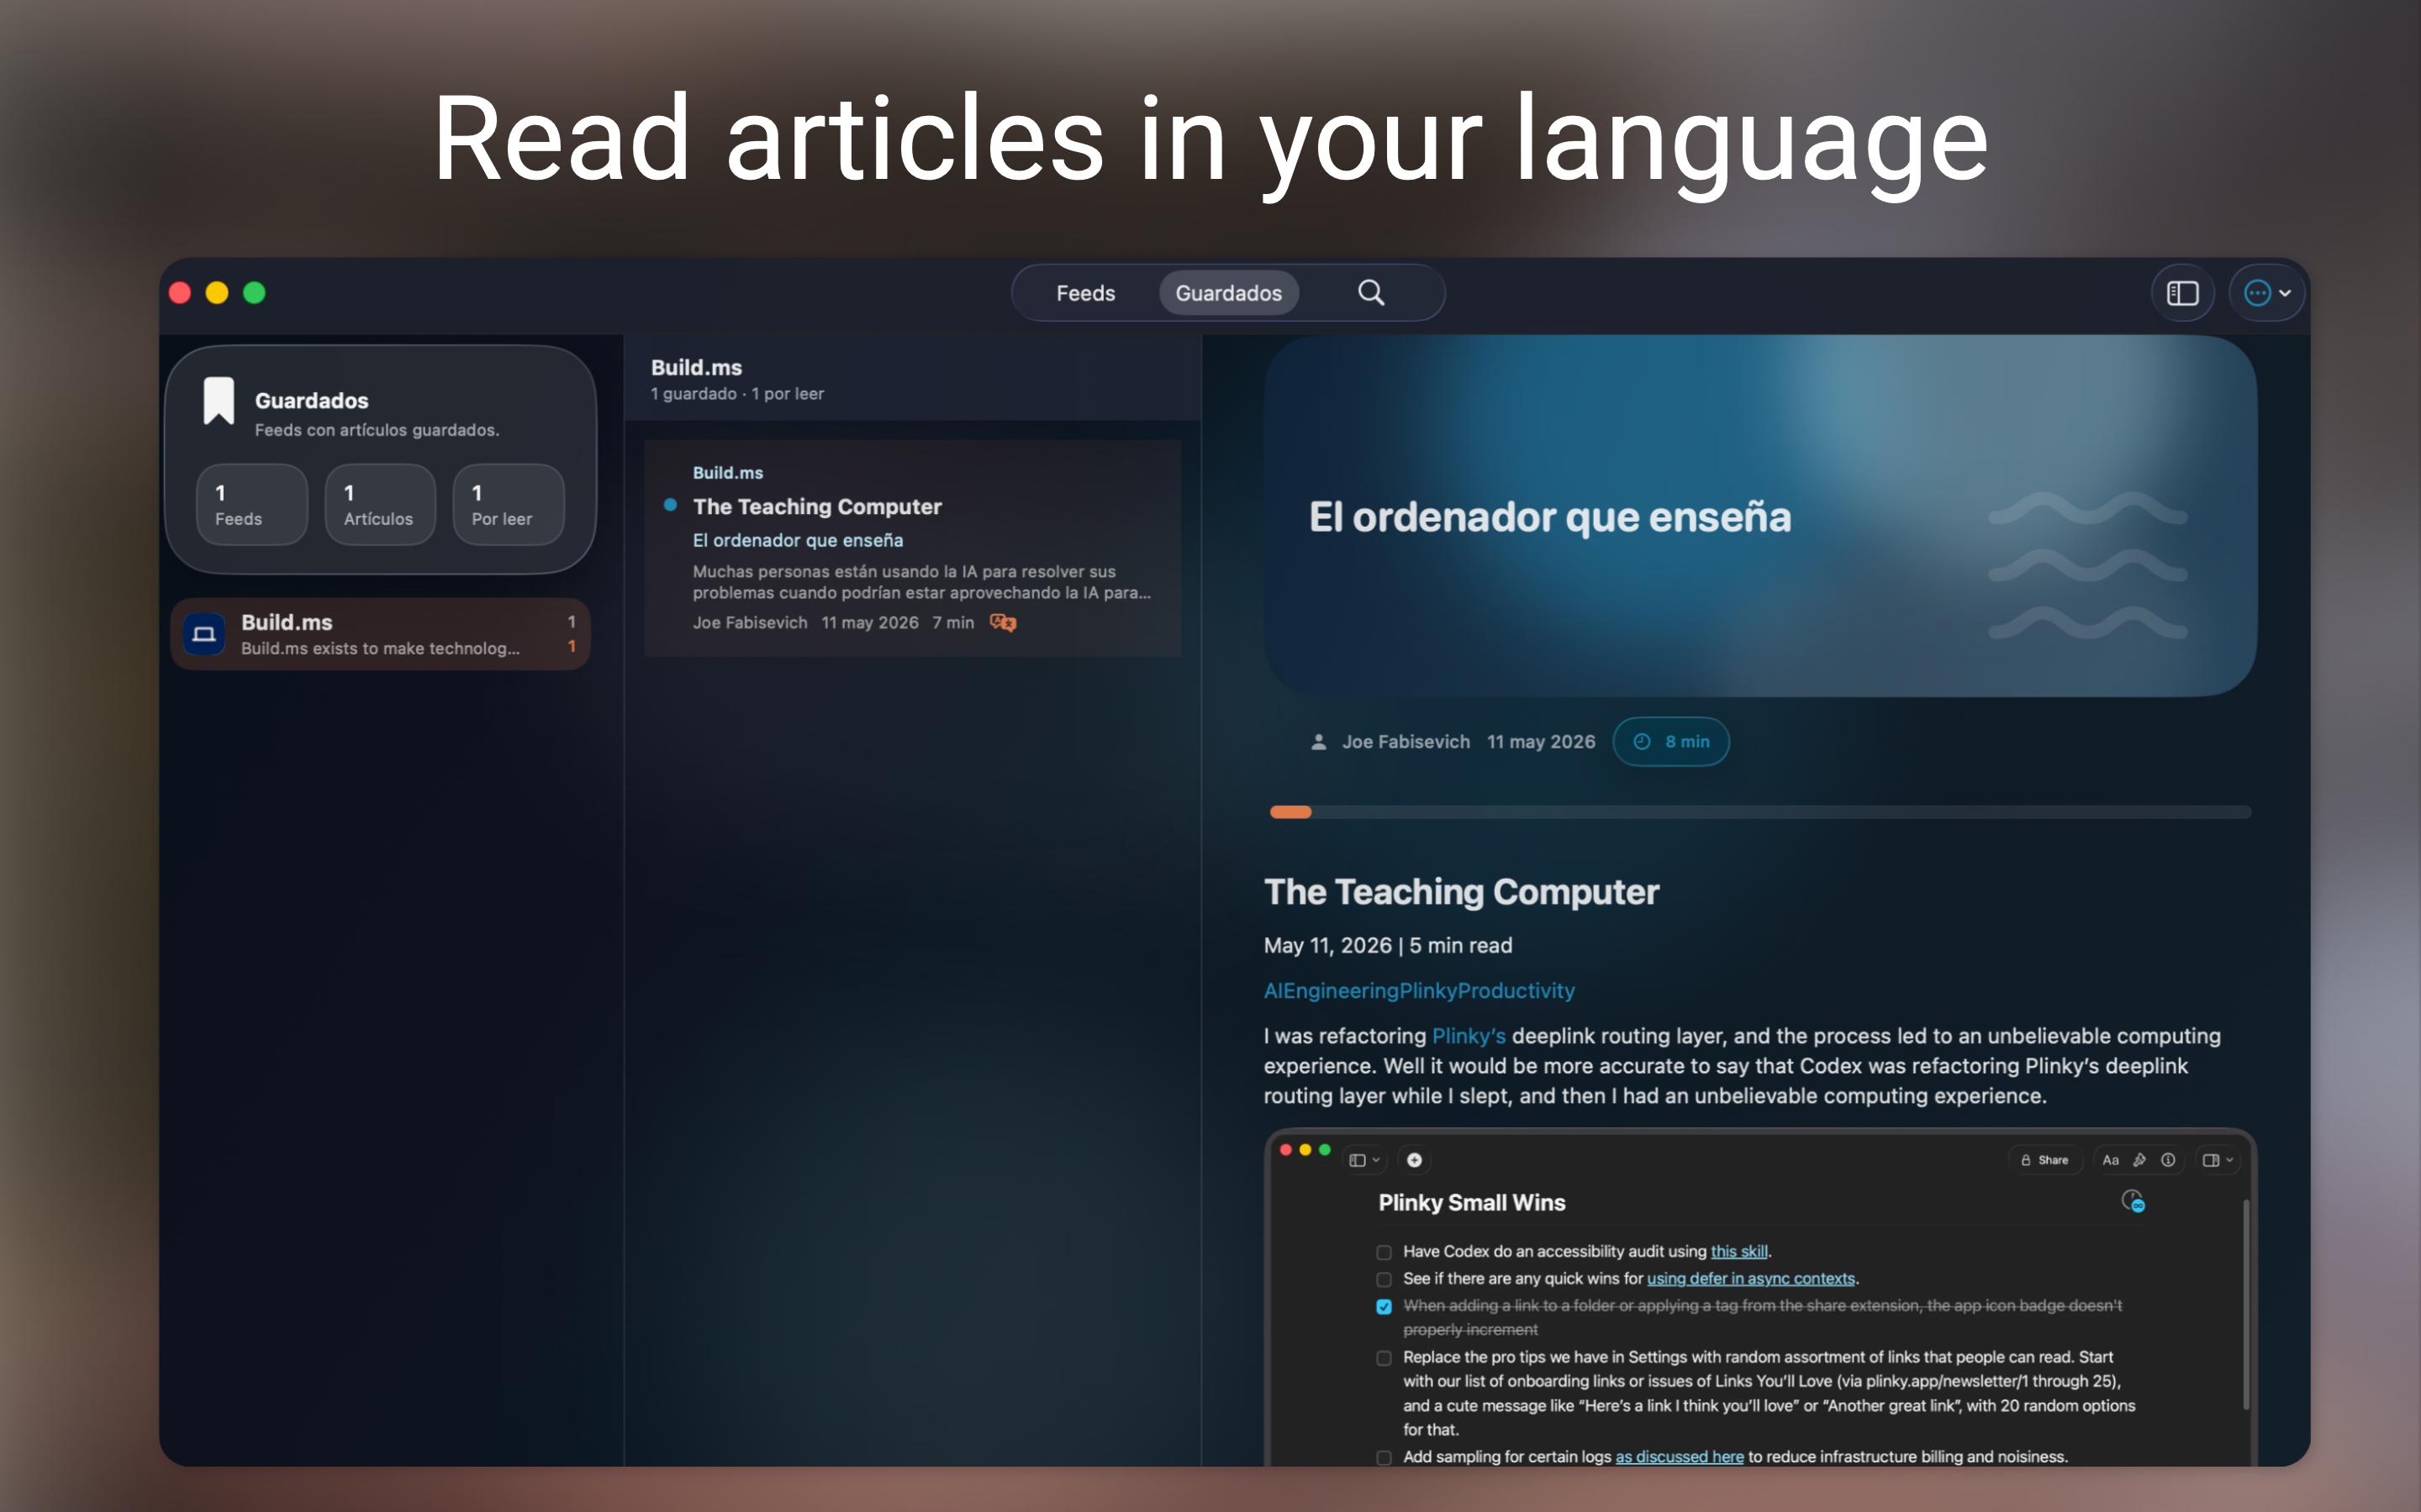
Task: Click The Teaching Computer heading in reader
Action: click(1461, 891)
